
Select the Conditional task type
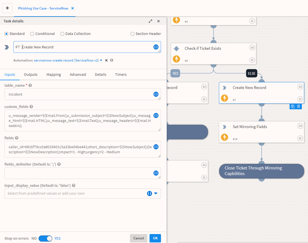pos(32,34)
